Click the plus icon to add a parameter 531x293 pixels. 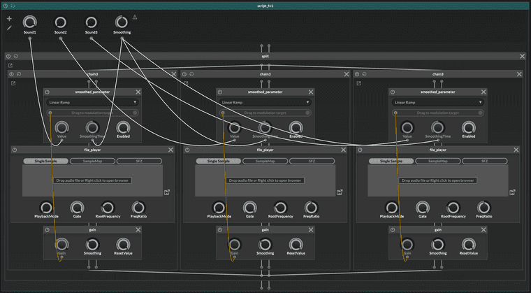9,19
